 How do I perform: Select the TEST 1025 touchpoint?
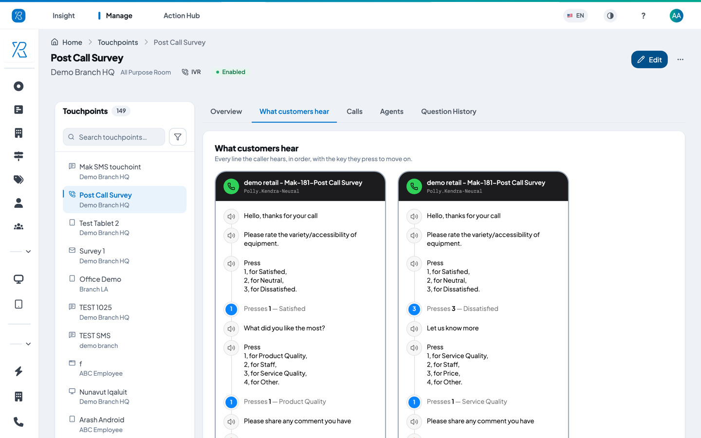point(125,312)
